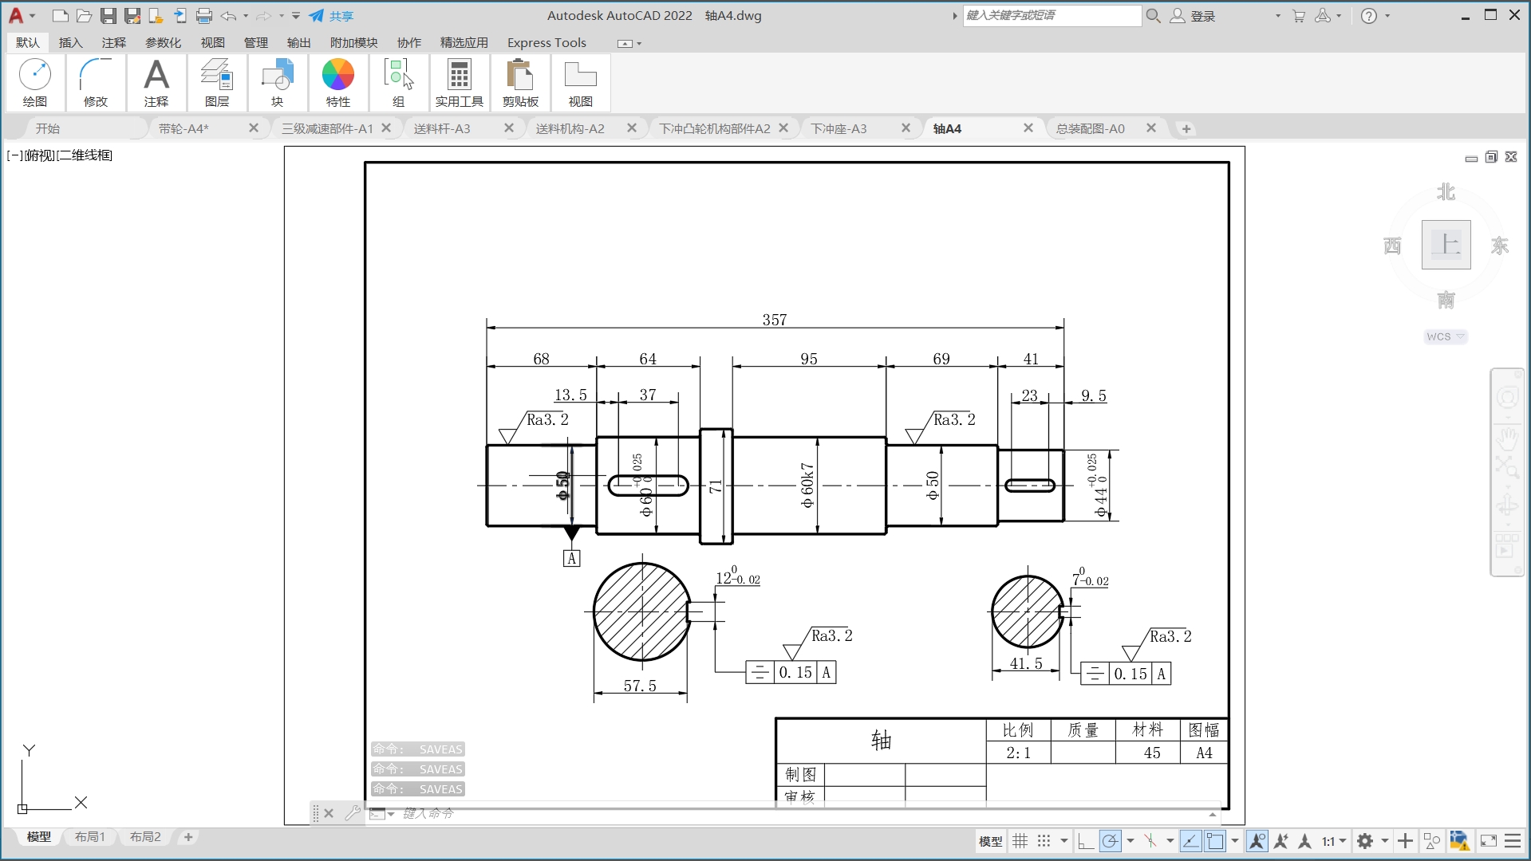1531x861 pixels.
Task: Switch to the 插入 (Insert) ribbon tab
Action: [x=71, y=42]
